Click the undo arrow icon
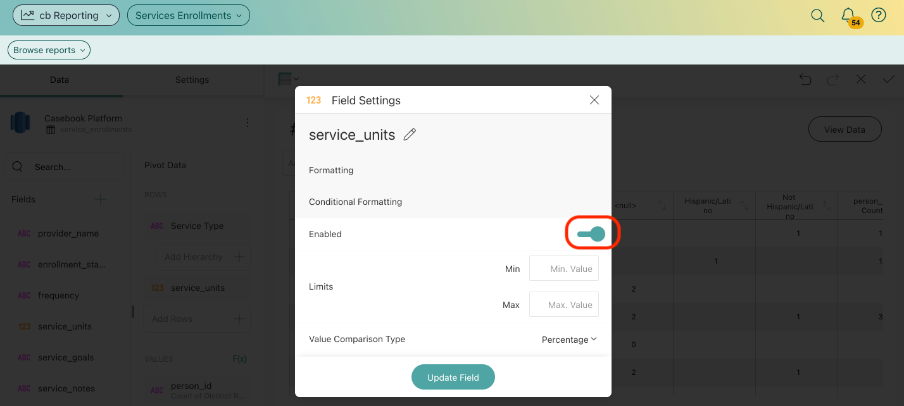 pyautogui.click(x=805, y=80)
